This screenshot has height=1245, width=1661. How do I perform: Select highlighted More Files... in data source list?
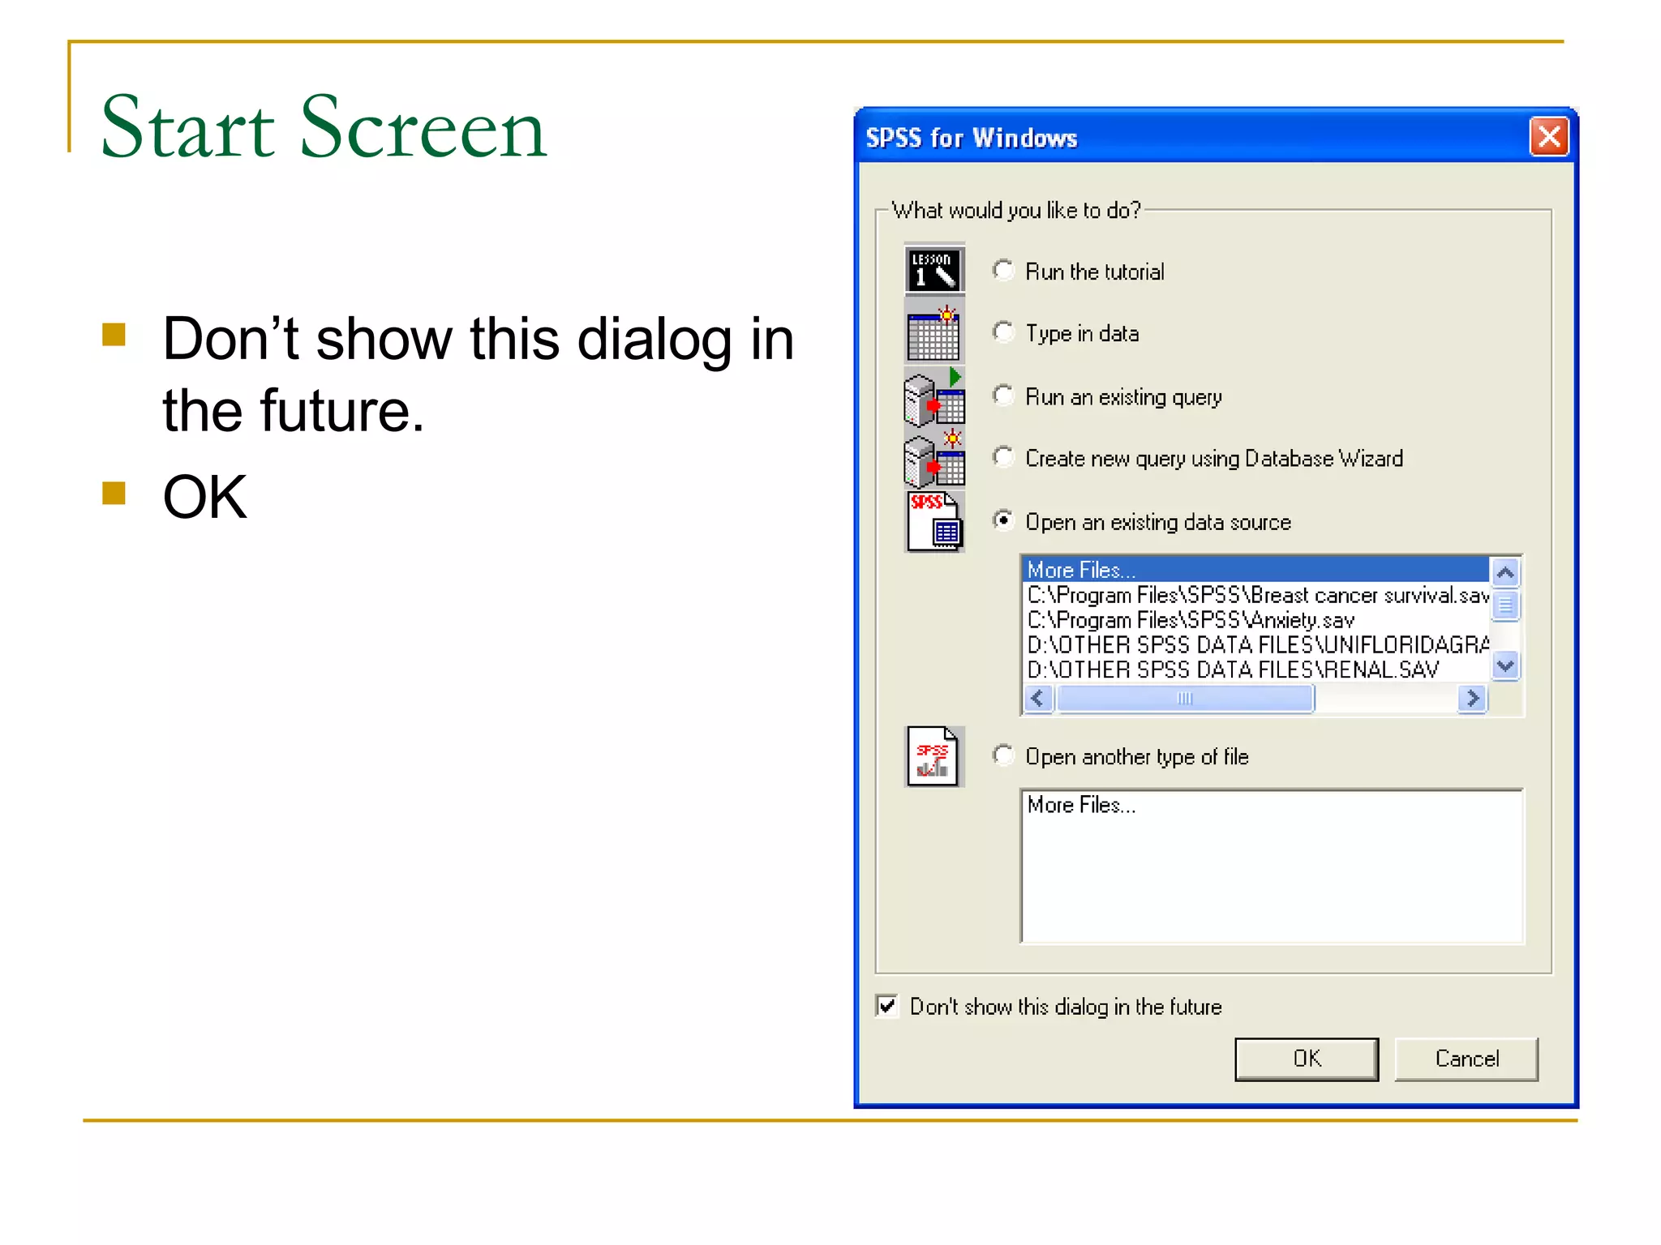point(1255,570)
